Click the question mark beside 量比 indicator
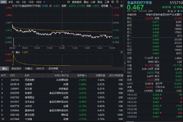The image size is (183, 122). (x=13, y=53)
